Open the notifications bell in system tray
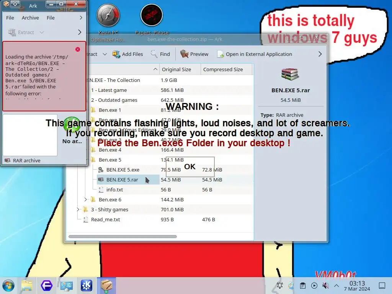Viewport: 392px width, 294px height. pos(280,286)
